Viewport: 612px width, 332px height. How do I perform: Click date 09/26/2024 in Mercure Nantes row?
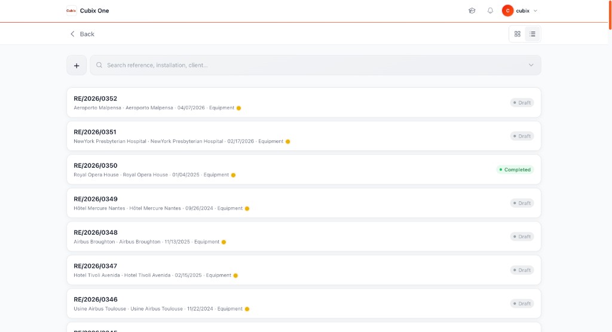point(199,208)
